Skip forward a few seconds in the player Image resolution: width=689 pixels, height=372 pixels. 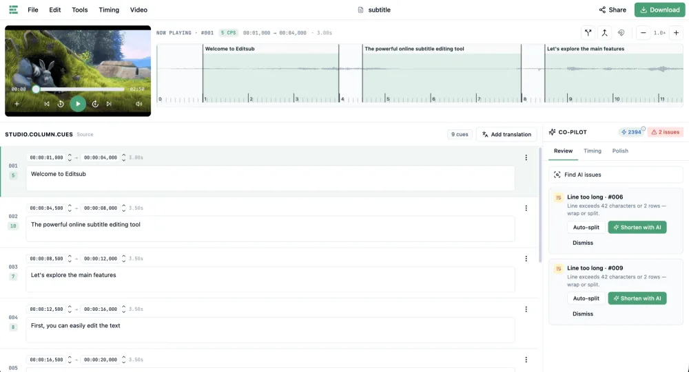pyautogui.click(x=95, y=104)
